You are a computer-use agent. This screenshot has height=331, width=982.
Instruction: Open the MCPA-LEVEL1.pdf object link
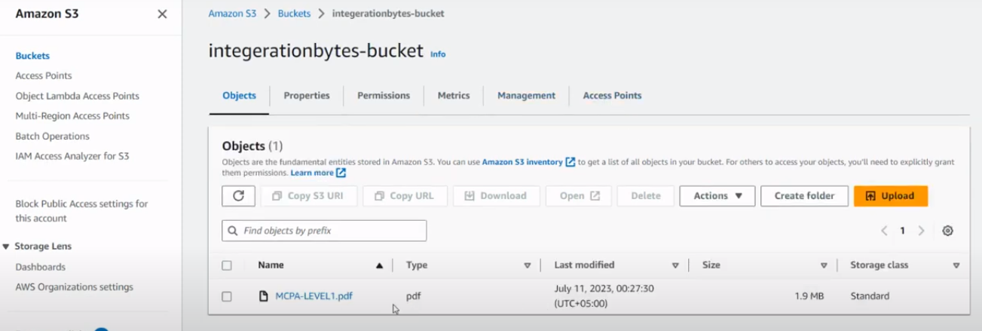(x=314, y=296)
